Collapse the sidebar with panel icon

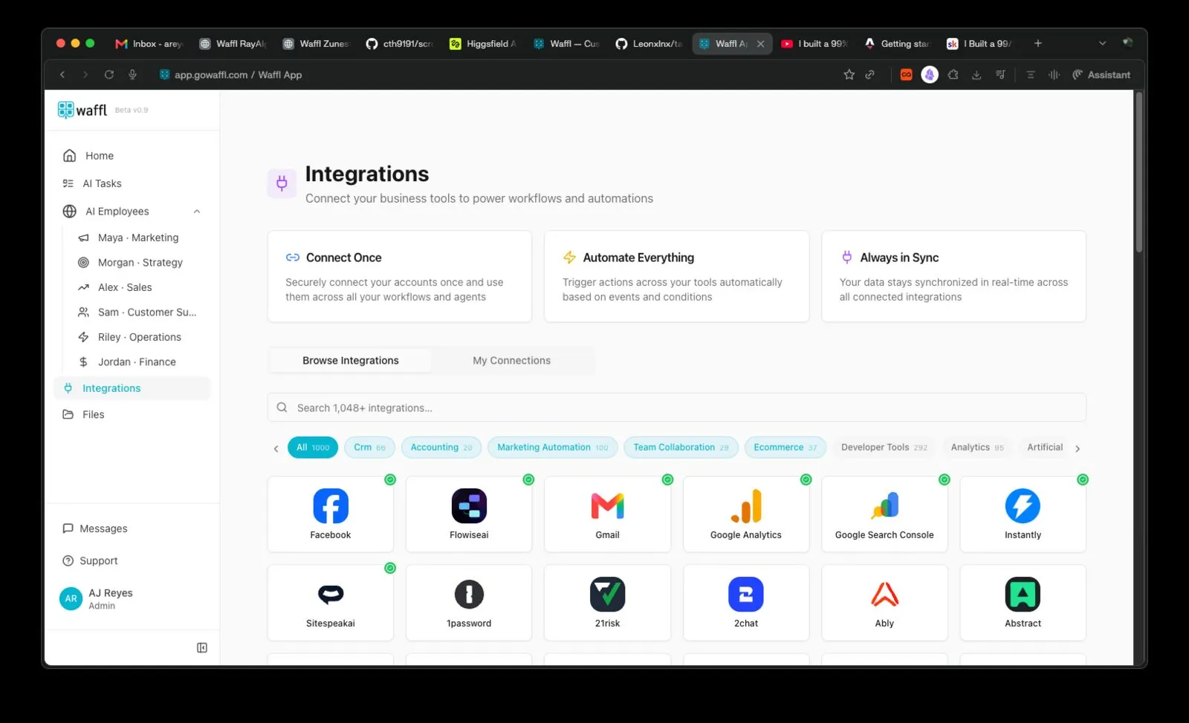coord(202,648)
